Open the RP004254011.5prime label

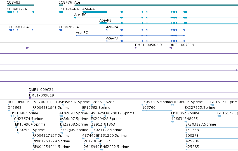51,147
